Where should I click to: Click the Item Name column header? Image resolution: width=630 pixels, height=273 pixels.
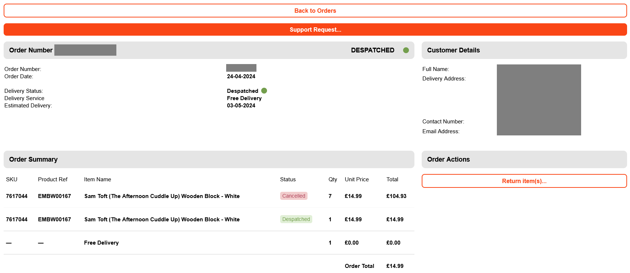point(97,179)
